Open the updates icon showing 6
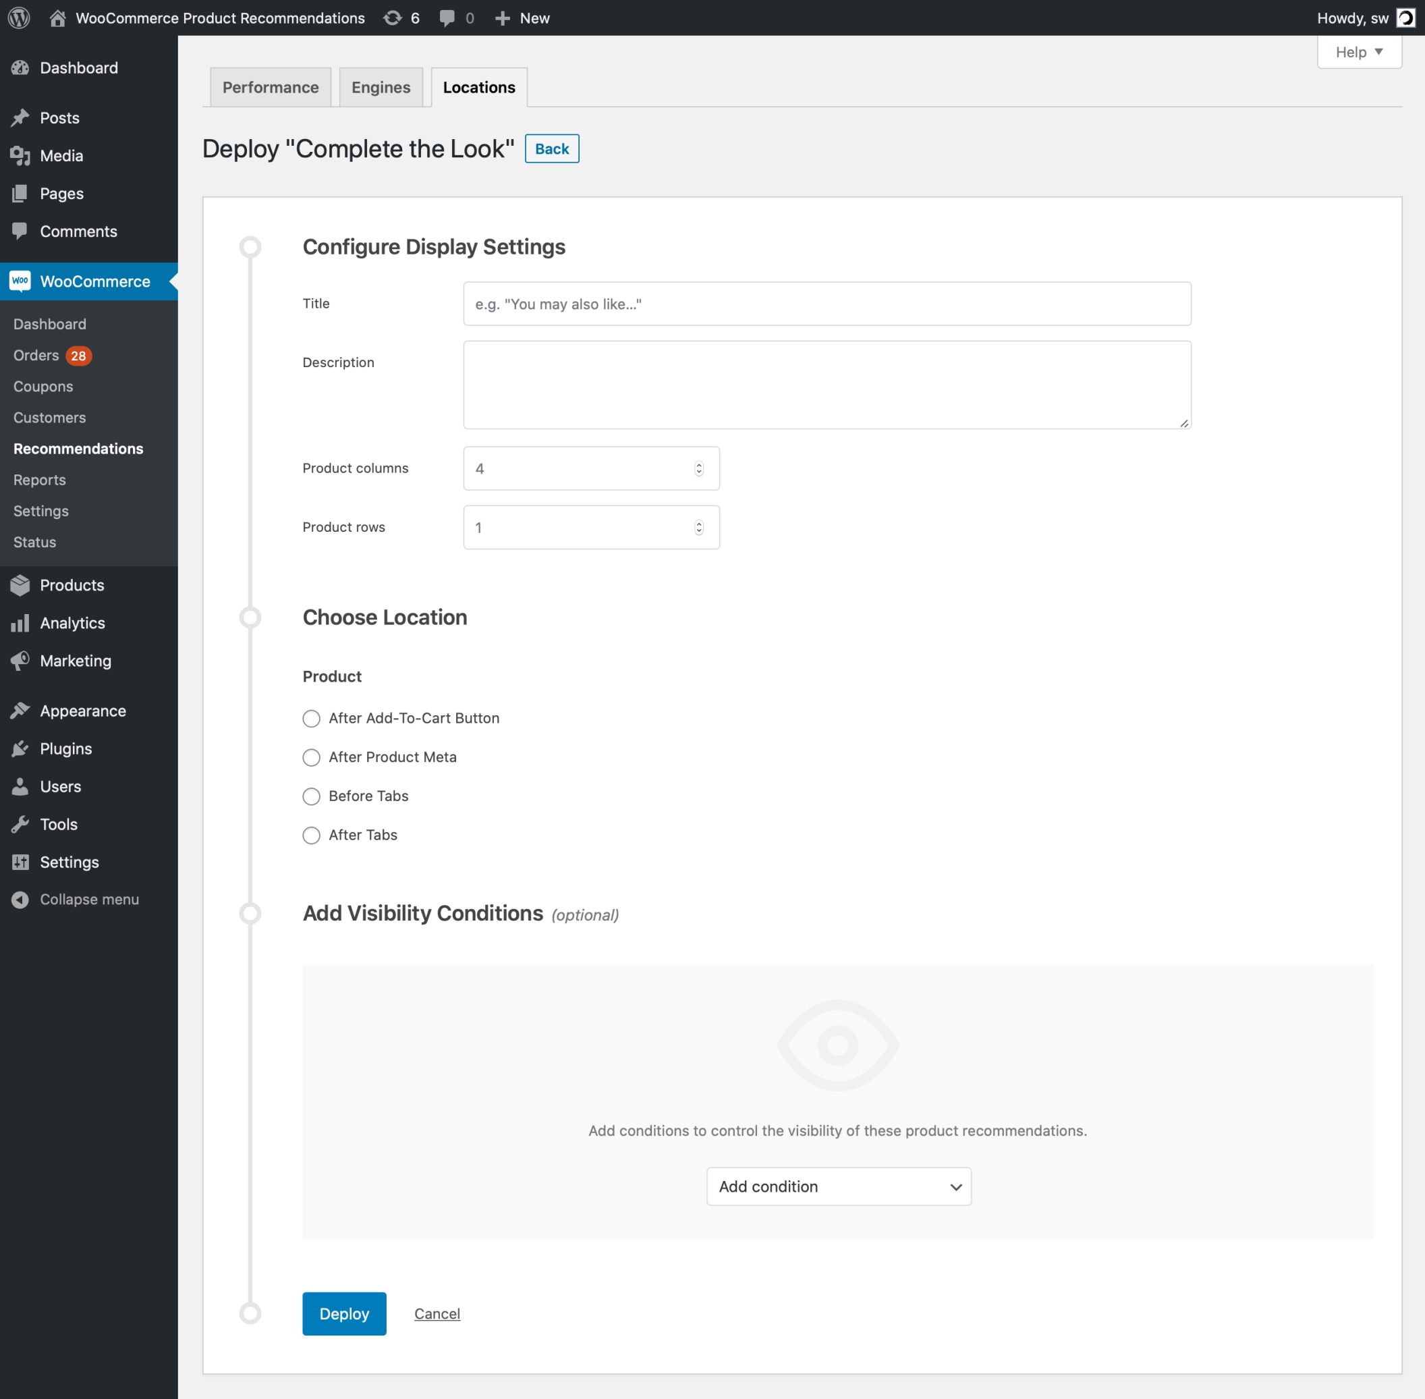The height and width of the screenshot is (1399, 1425). point(401,18)
